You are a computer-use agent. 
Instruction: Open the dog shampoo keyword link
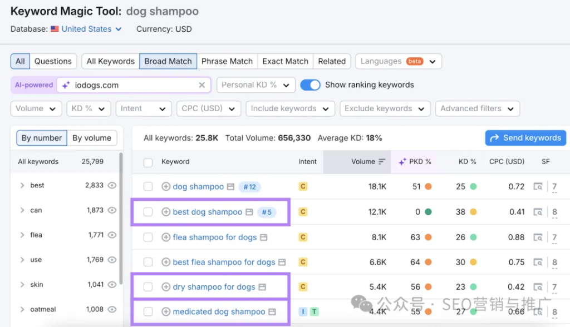point(198,187)
